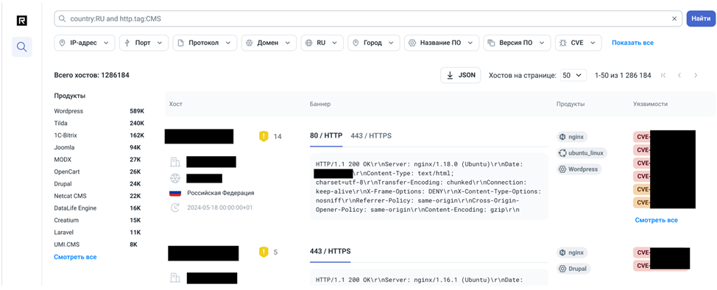This screenshot has width=717, height=290.
Task: Open hosts per page selector showing 50
Action: [573, 76]
